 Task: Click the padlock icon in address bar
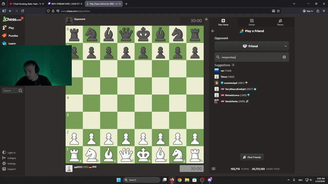click(x=53, y=11)
